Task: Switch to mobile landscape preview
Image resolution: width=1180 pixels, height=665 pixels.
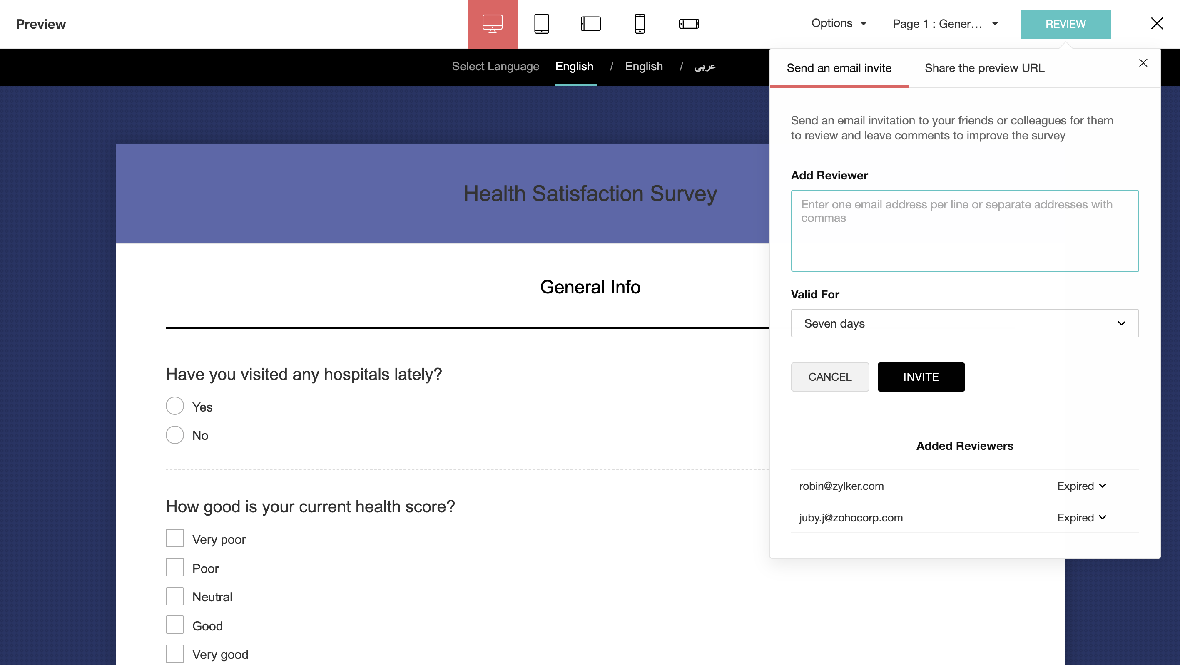Action: (689, 24)
